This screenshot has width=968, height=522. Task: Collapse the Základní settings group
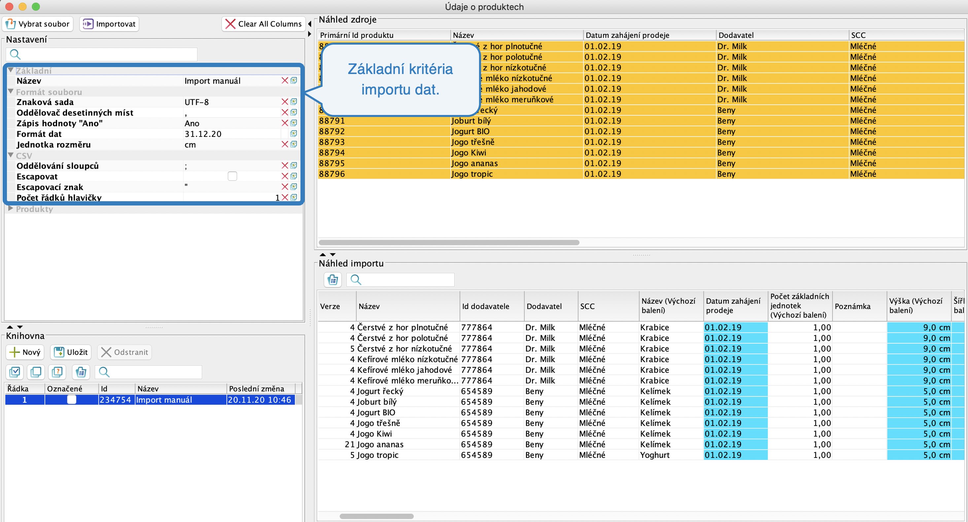(x=11, y=70)
